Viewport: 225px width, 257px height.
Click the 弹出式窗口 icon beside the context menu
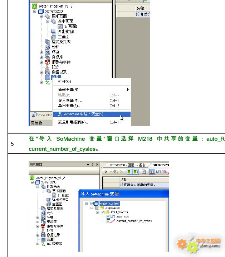pyautogui.click(x=53, y=31)
